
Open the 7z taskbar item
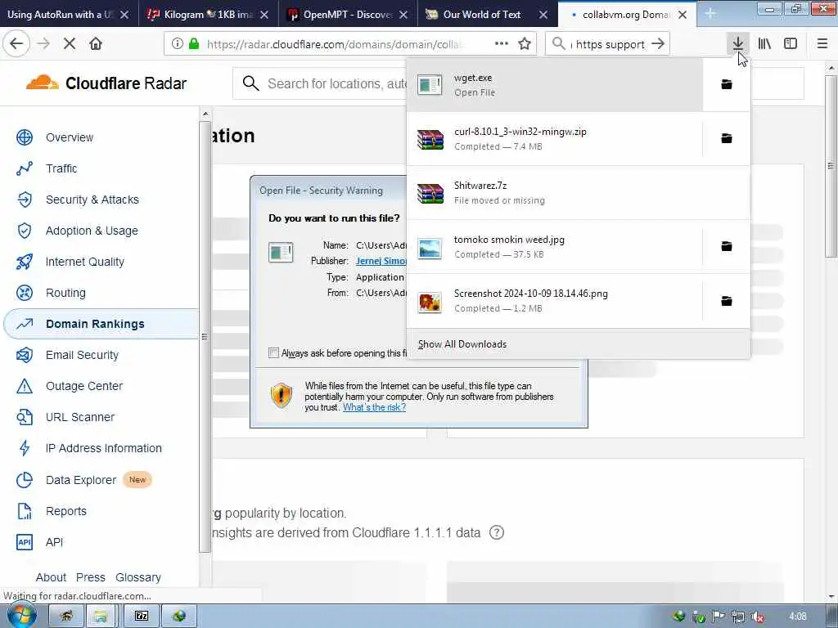(x=142, y=616)
